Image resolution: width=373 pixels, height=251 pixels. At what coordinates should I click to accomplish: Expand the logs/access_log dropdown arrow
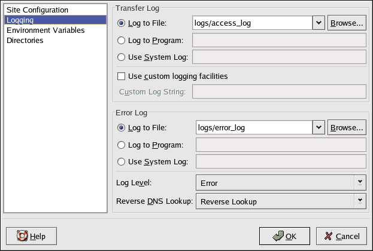click(x=319, y=24)
